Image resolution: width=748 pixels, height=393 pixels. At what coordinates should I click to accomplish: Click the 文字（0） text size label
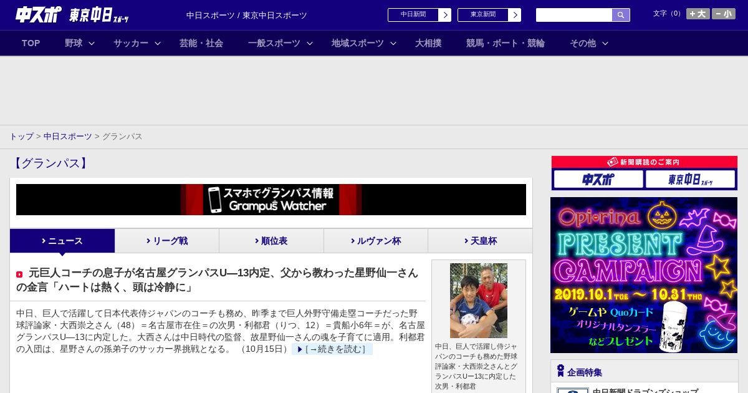pyautogui.click(x=668, y=14)
